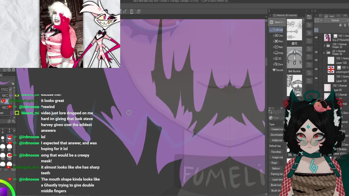Expand the Manga material category
Image resolution: width=349 pixels, height=196 pixels.
coord(273,47)
